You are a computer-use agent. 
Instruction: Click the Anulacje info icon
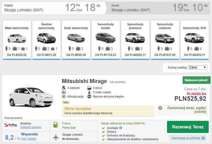coord(121,128)
